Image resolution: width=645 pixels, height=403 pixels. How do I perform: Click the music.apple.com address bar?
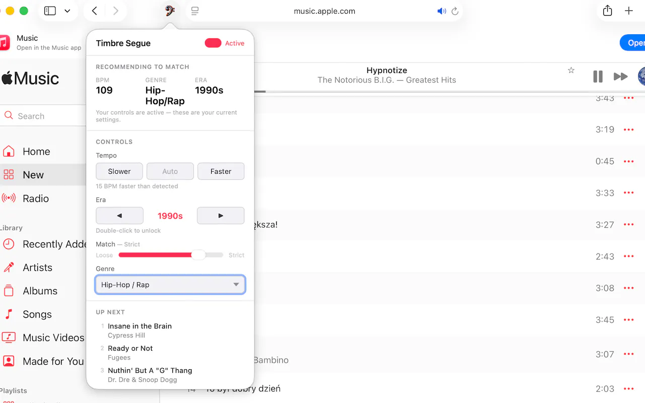pyautogui.click(x=325, y=11)
